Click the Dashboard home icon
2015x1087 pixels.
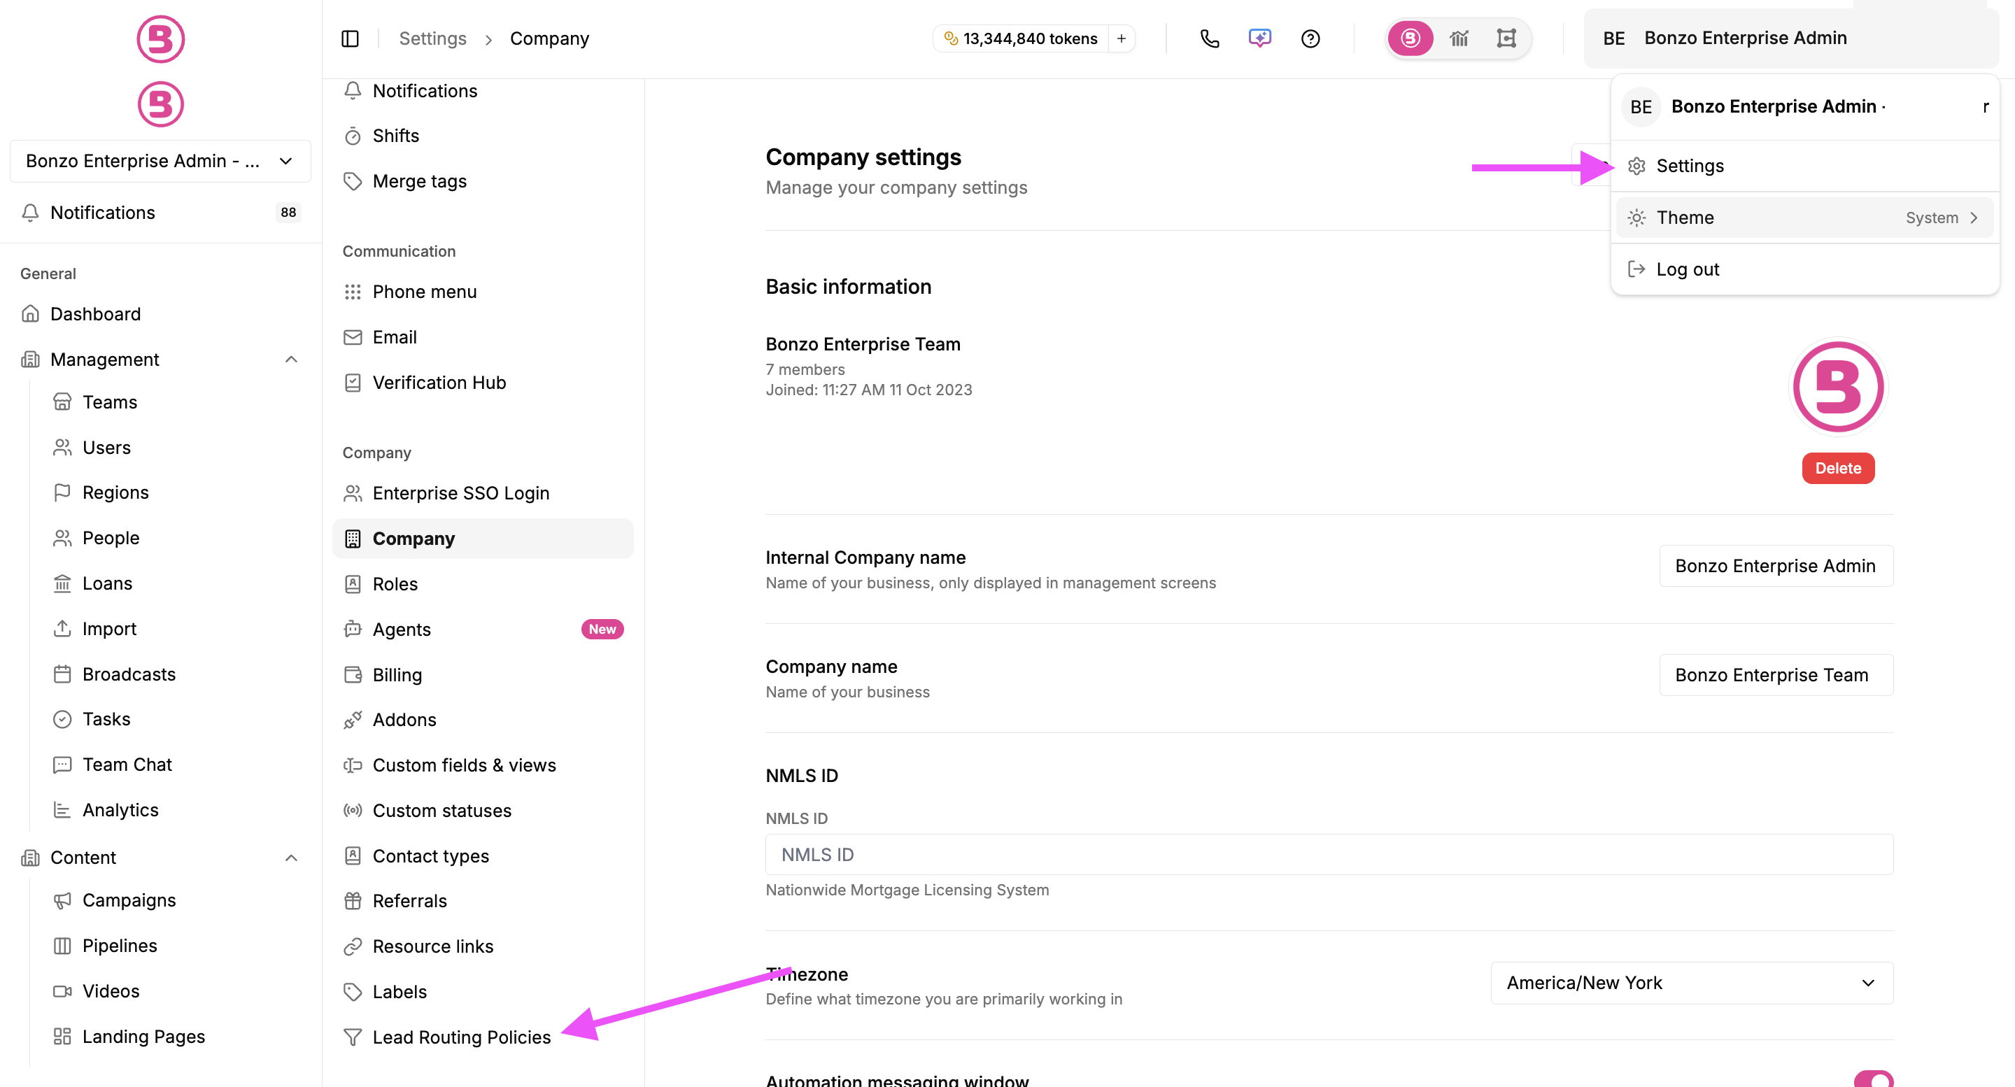pyautogui.click(x=31, y=313)
